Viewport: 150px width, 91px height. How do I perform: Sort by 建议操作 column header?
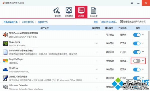point(109,28)
